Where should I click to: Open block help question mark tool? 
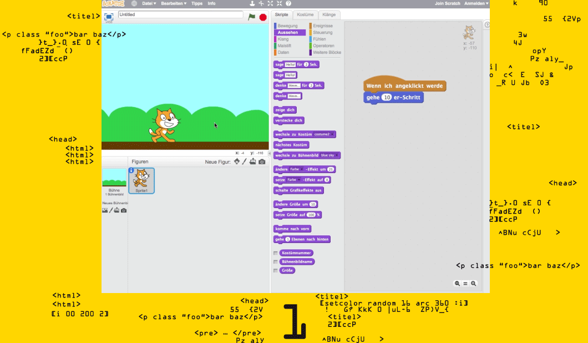288,3
